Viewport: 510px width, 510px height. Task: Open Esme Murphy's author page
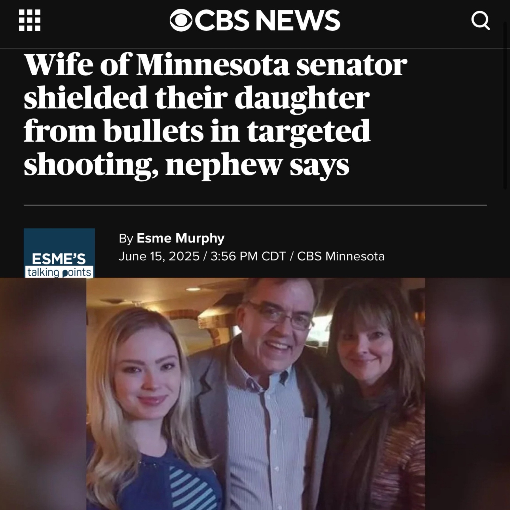click(x=181, y=238)
